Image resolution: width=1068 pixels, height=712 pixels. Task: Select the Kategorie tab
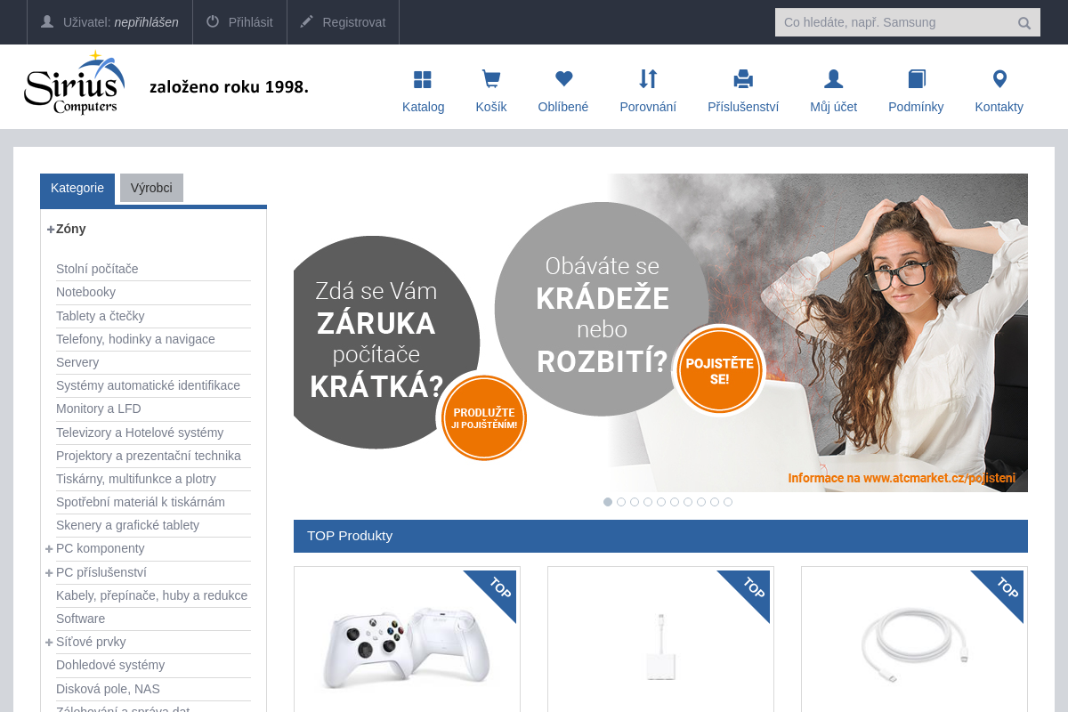77,188
